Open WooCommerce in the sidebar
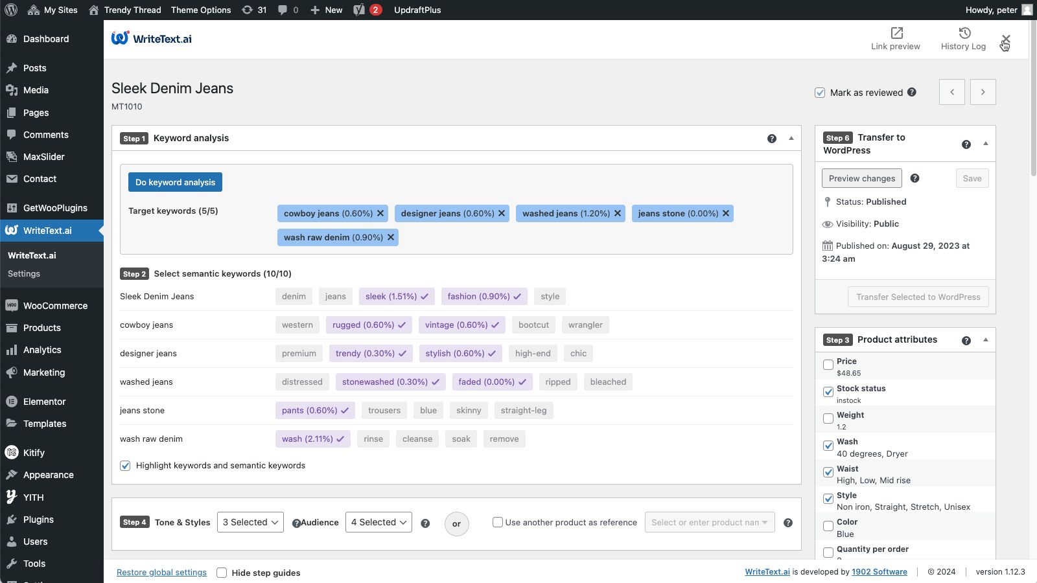This screenshot has width=1037, height=583. (x=55, y=306)
